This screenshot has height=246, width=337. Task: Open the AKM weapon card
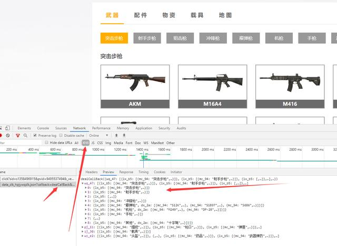click(135, 86)
